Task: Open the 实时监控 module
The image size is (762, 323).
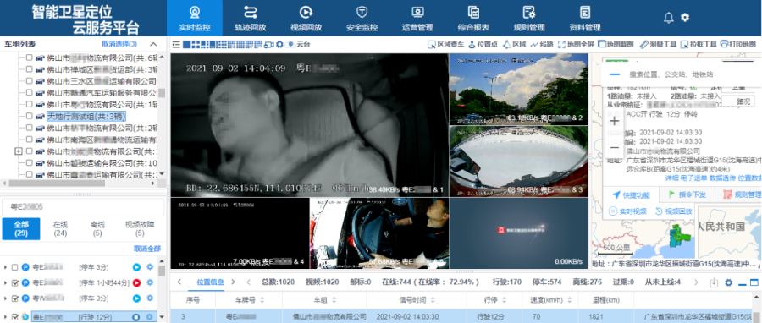Action: pos(195,18)
